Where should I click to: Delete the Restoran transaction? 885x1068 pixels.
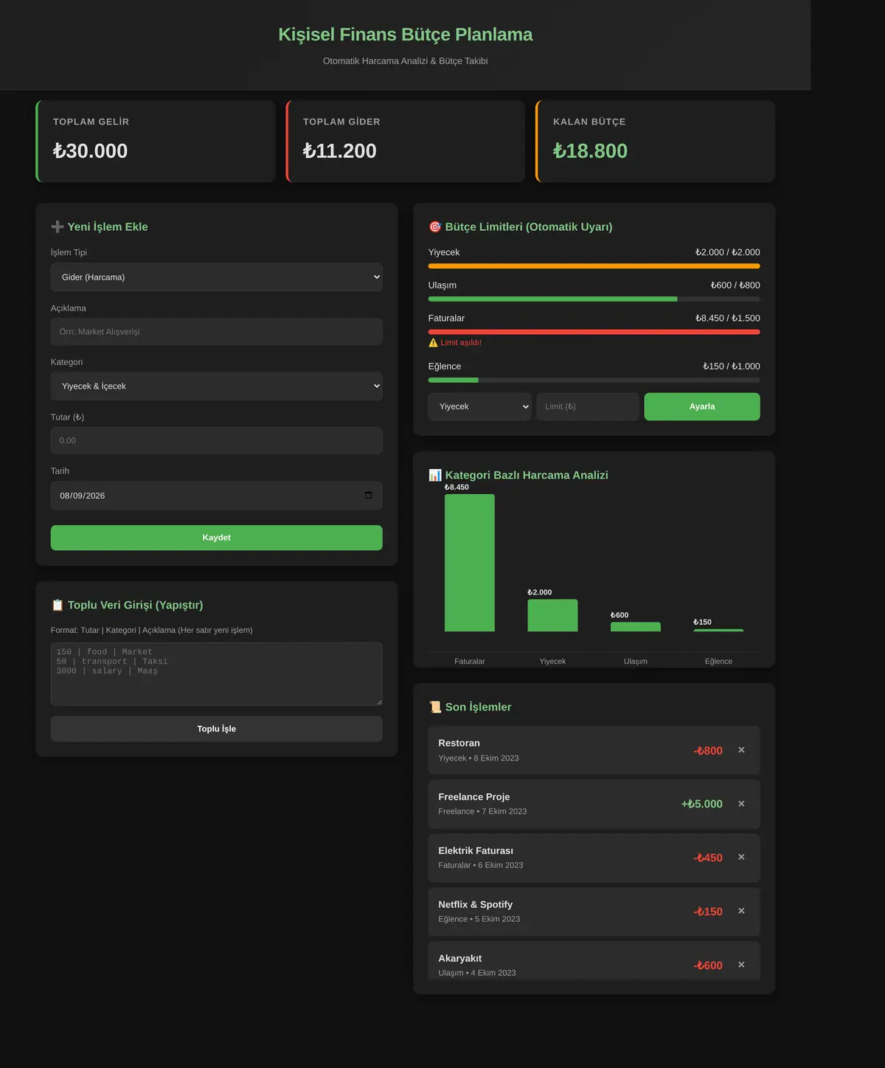(x=741, y=750)
